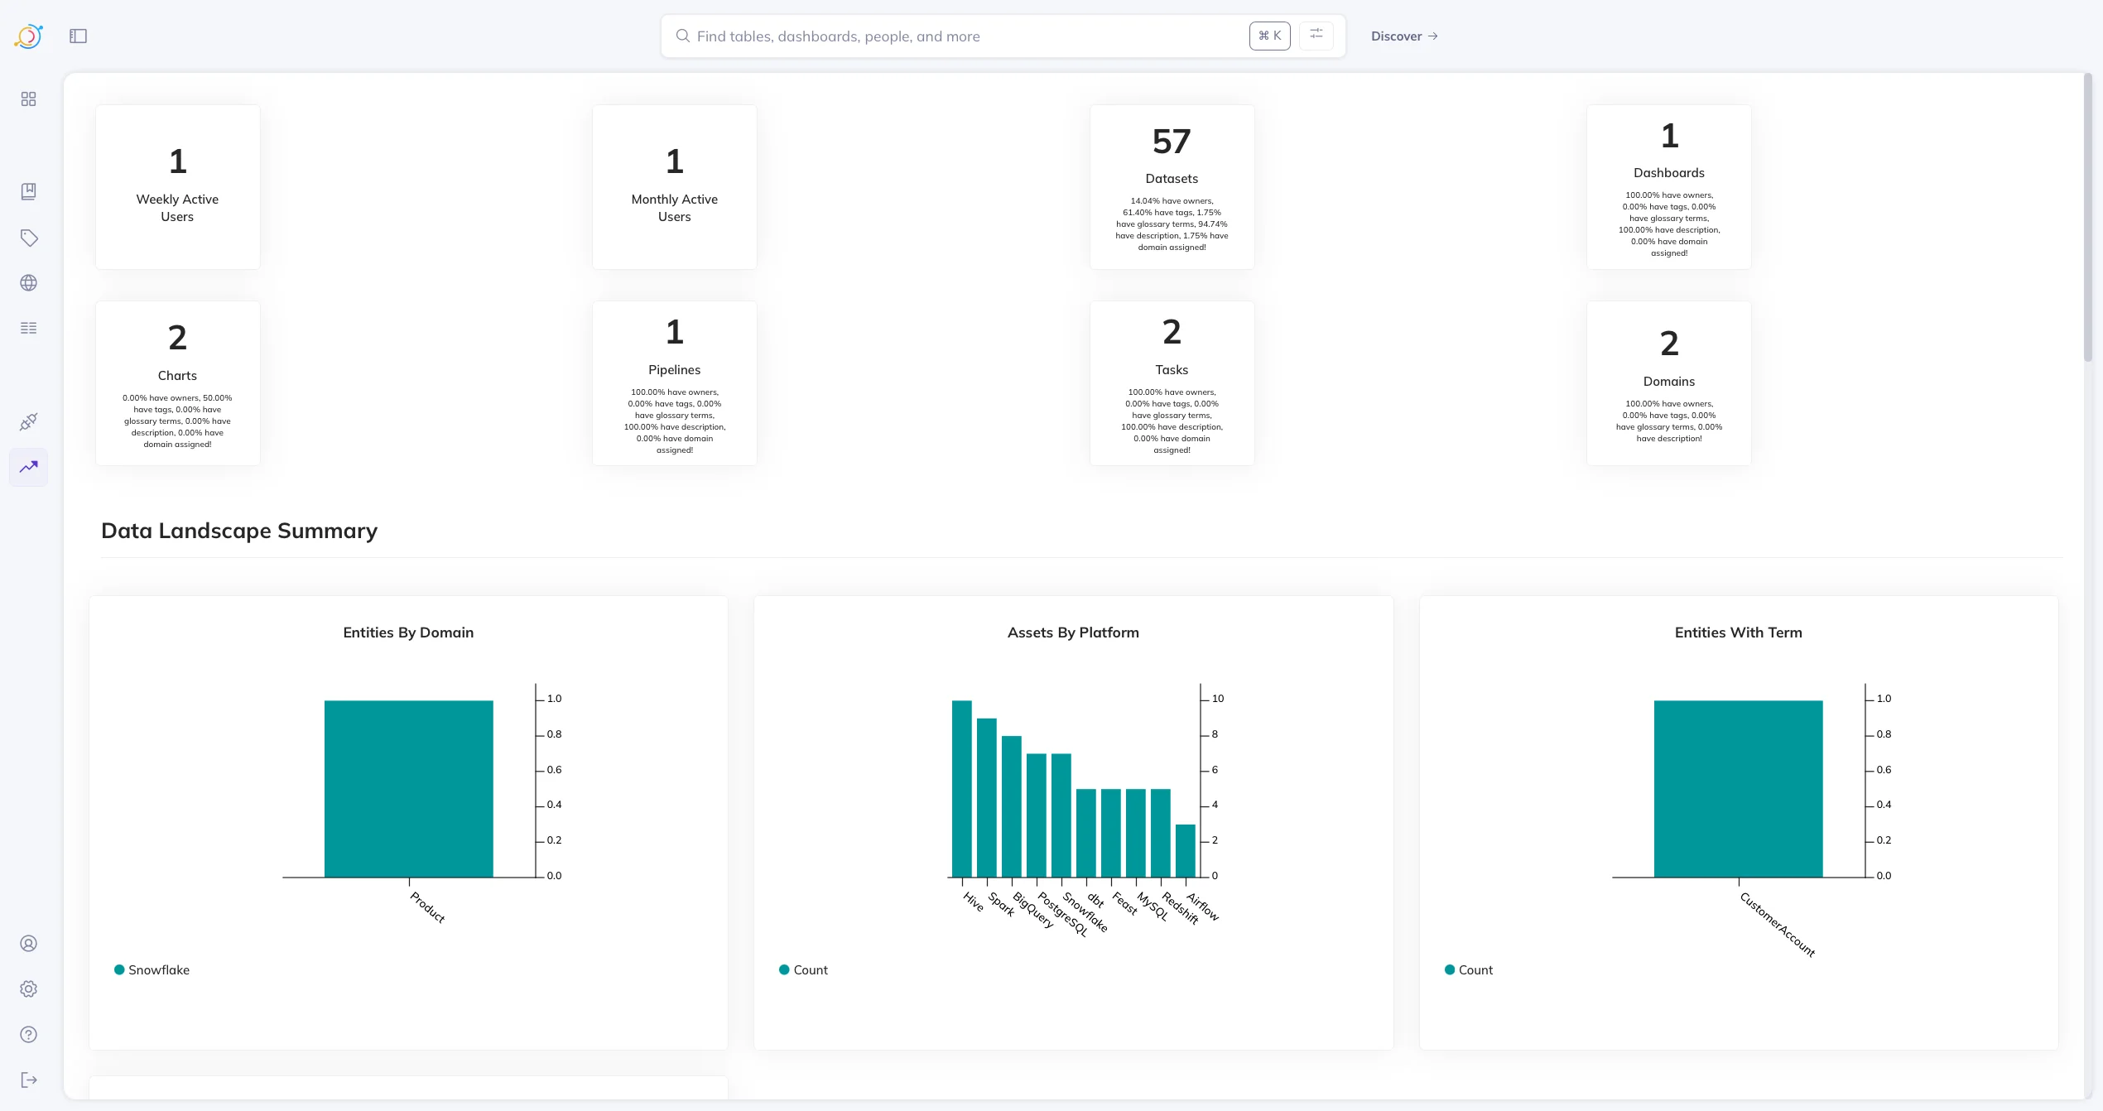Select the Datasets list icon in sidebar
The image size is (2103, 1111).
[x=28, y=328]
